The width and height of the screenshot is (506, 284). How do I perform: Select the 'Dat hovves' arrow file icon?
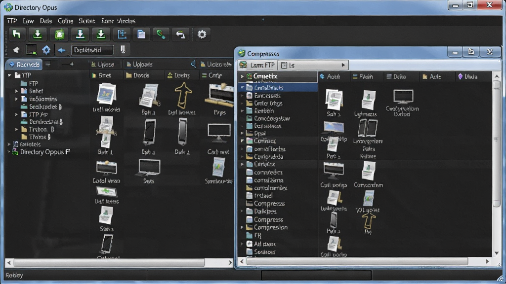click(x=183, y=96)
